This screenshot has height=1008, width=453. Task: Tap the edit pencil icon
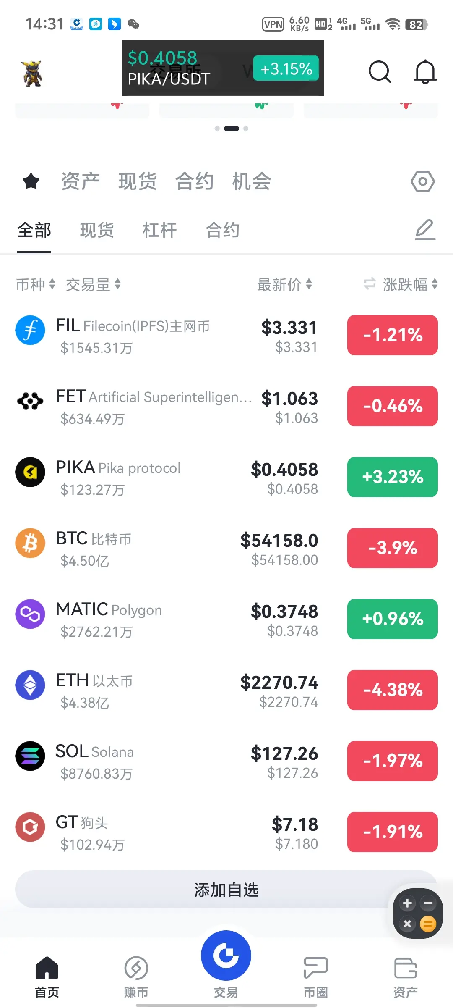click(425, 230)
